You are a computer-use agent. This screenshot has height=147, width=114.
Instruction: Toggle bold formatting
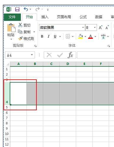tap(42, 36)
